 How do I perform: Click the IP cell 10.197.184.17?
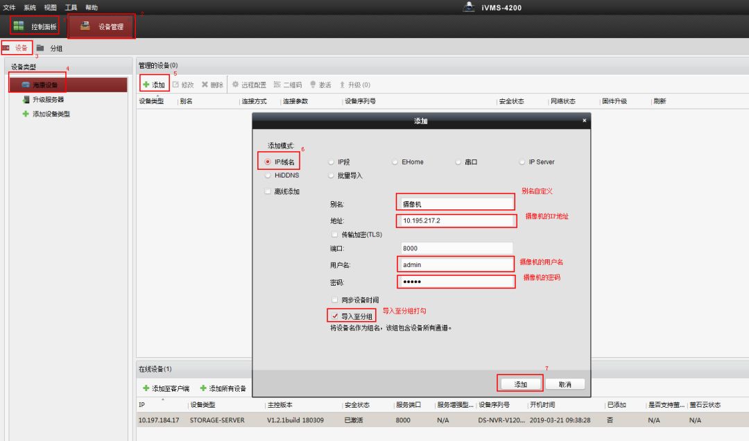pyautogui.click(x=159, y=420)
